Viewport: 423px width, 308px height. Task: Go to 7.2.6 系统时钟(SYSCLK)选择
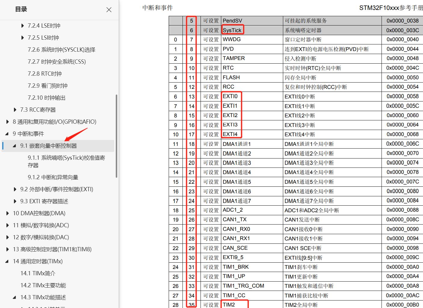pyautogui.click(x=61, y=50)
